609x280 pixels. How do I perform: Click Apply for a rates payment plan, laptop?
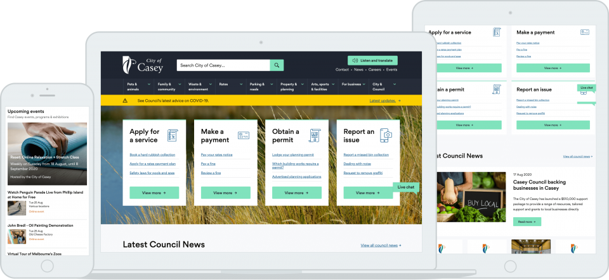(x=152, y=164)
